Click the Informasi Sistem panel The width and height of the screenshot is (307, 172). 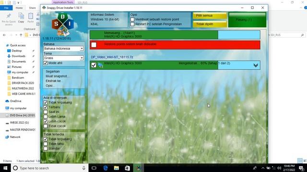pos(107,20)
